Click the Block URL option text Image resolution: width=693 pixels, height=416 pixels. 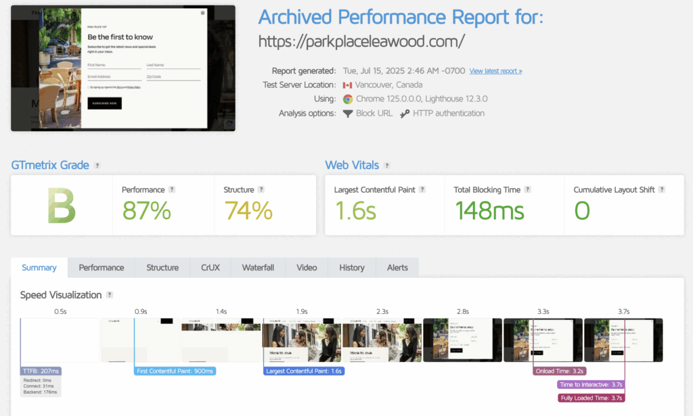click(374, 114)
